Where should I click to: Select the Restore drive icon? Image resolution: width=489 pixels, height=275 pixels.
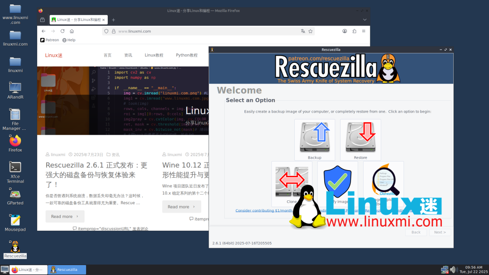click(x=360, y=138)
